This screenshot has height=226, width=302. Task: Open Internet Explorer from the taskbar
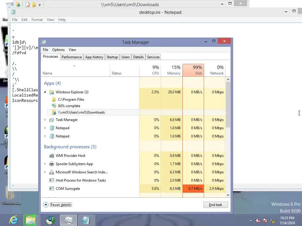click(14, 220)
